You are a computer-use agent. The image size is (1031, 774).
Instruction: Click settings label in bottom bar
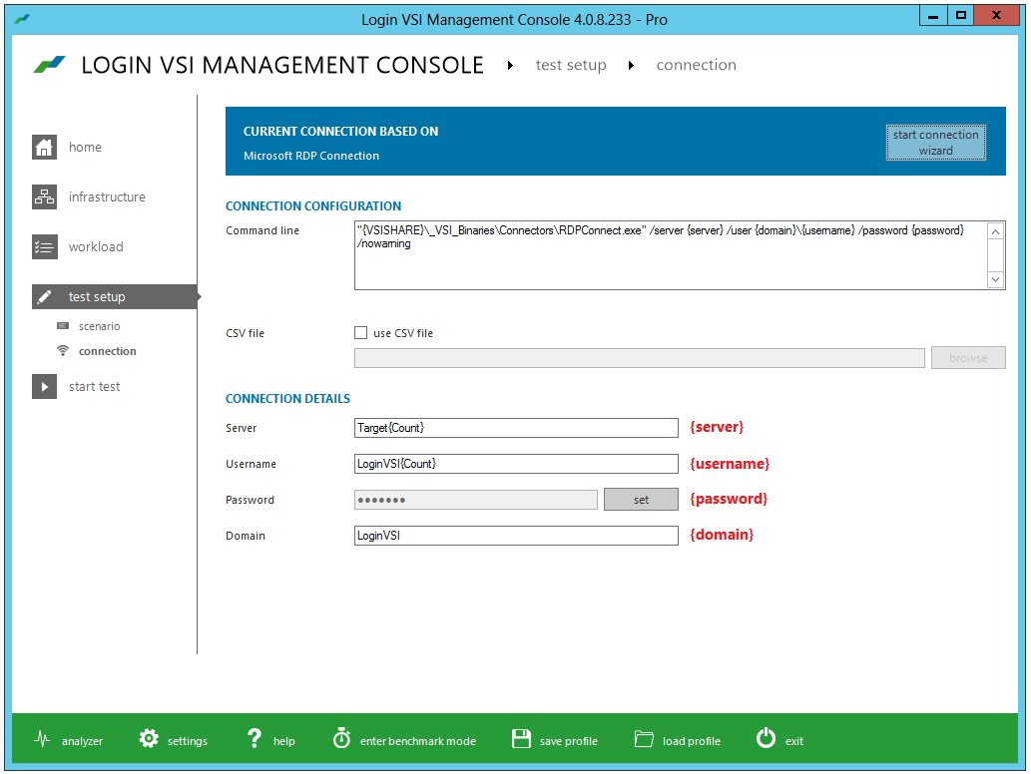click(188, 741)
